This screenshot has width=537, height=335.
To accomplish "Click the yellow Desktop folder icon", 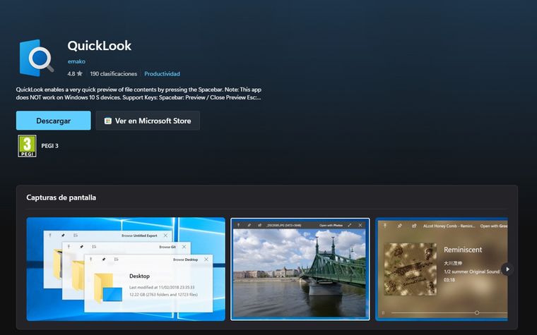I will pyautogui.click(x=108, y=288).
